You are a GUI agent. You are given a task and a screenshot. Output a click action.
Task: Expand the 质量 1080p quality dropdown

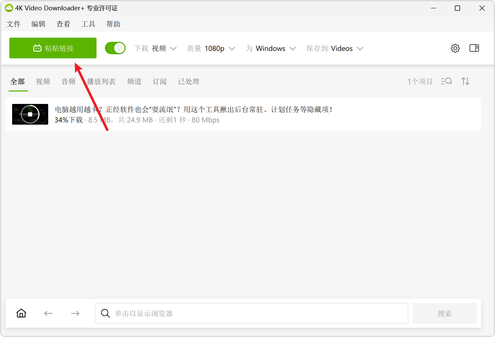pyautogui.click(x=211, y=48)
